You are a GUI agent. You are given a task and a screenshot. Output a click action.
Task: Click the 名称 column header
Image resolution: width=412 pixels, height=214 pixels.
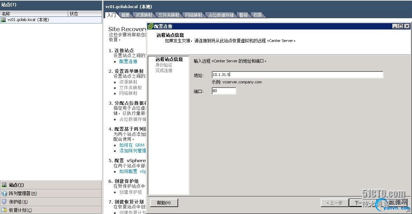(34, 14)
